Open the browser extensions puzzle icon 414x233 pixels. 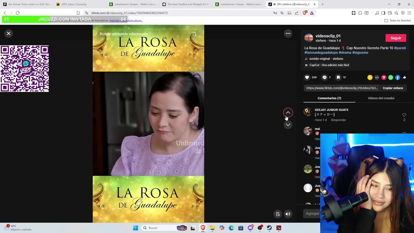click(360, 13)
